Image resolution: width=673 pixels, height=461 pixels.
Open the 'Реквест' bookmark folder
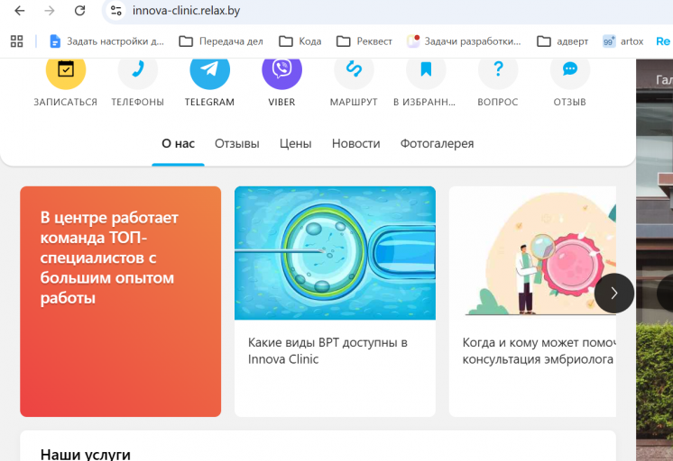click(x=364, y=41)
